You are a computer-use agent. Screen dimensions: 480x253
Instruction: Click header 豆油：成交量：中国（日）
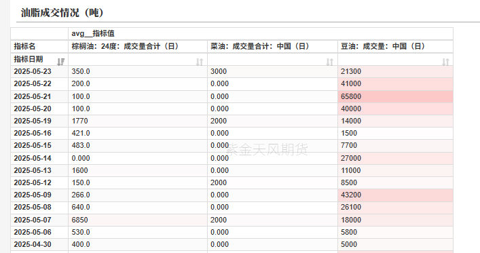point(395,47)
